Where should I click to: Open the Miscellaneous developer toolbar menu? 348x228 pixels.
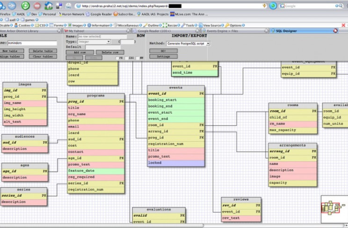tap(128, 26)
